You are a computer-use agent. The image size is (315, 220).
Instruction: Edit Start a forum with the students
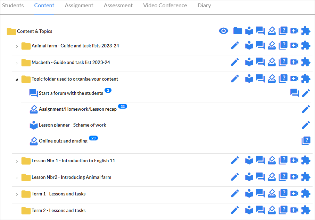coord(306,93)
